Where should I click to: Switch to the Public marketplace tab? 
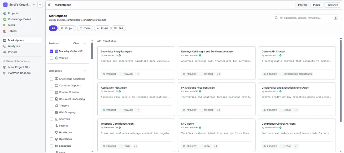[x=317, y=5]
